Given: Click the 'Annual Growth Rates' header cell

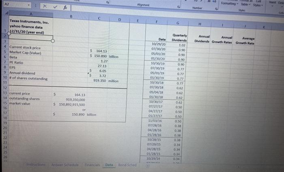Looking at the screenshot, I should 222,40.
